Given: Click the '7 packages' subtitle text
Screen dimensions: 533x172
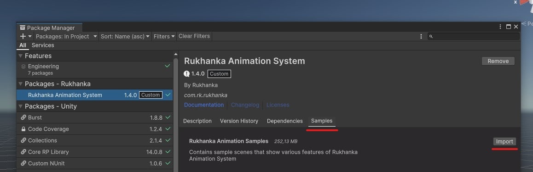Looking at the screenshot, I should [41, 73].
